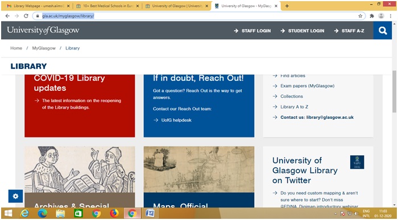
Task: Switch to University of Glasgow third tab
Action: tap(177, 6)
